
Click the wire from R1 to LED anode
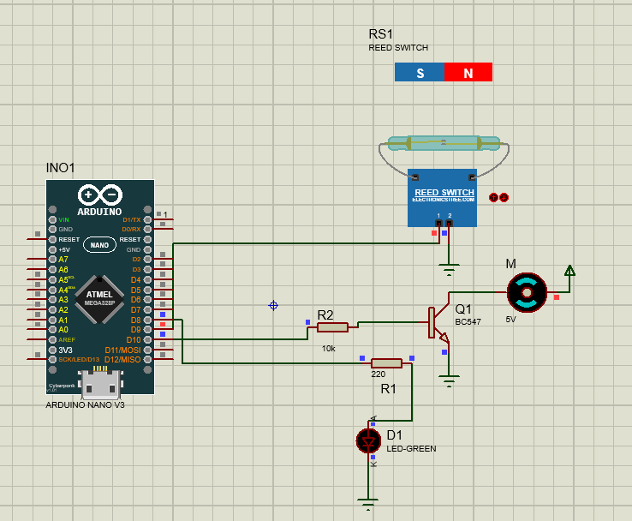click(412, 393)
